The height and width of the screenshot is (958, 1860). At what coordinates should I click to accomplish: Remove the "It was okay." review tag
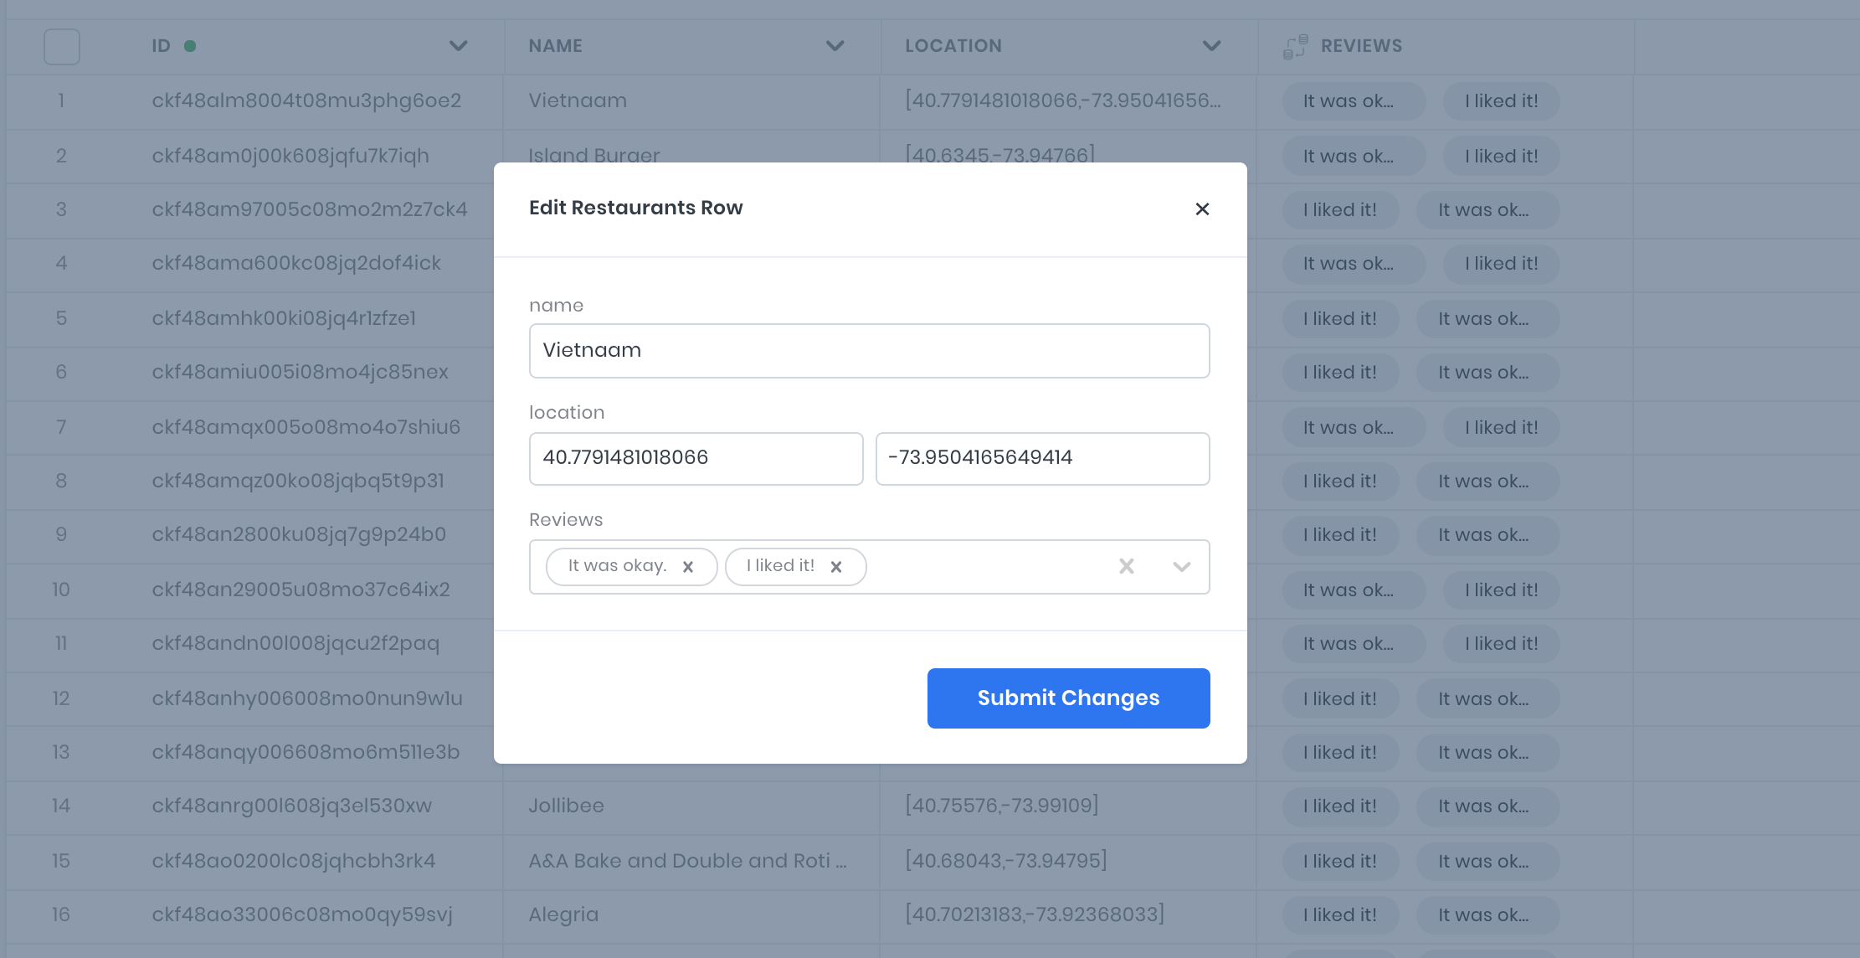point(689,566)
